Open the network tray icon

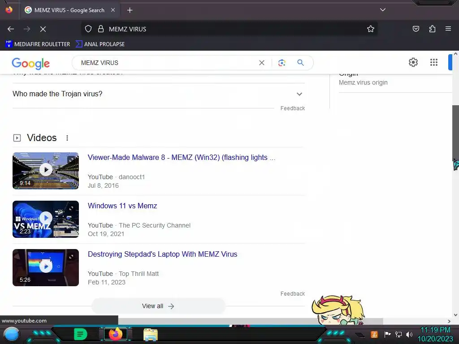click(398, 334)
